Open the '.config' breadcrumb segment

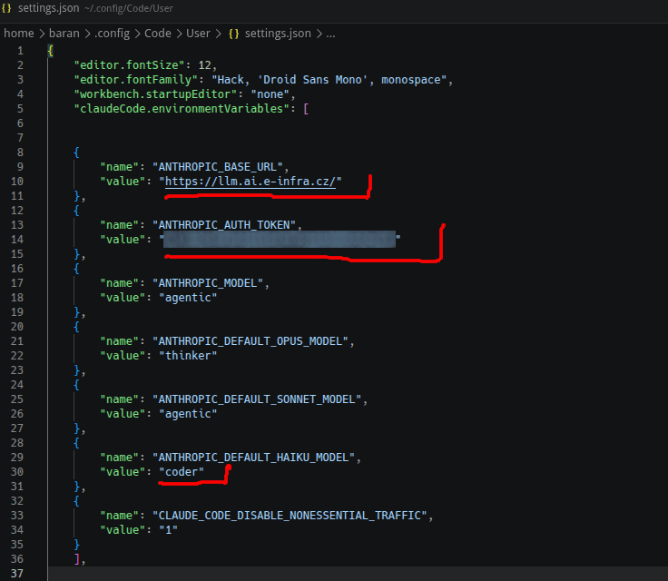click(112, 34)
